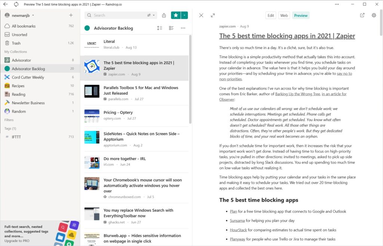Open the view mode layout icon
383x246 pixels.
171,28
